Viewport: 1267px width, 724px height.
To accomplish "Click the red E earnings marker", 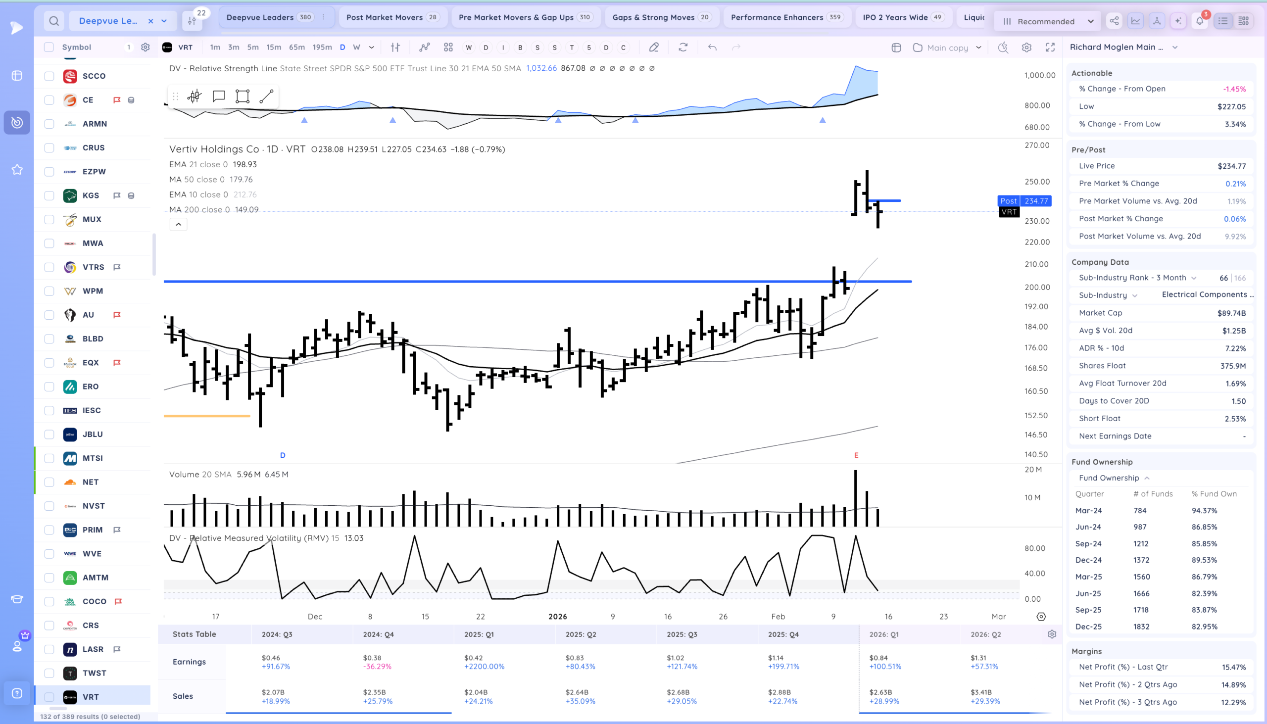I will [x=856, y=455].
